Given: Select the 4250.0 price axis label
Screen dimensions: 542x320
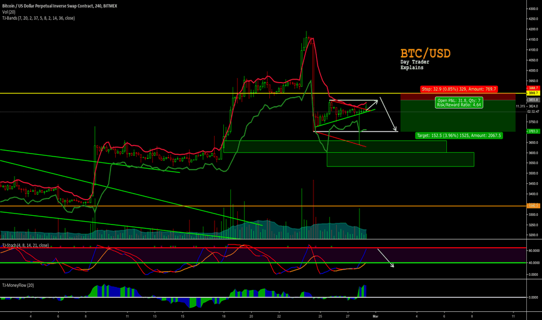Looking at the screenshot, I should [533, 19].
